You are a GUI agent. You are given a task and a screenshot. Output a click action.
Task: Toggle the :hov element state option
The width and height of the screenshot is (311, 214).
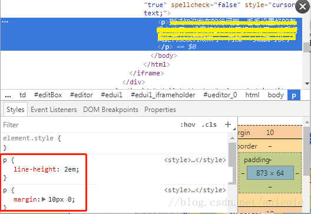click(188, 124)
